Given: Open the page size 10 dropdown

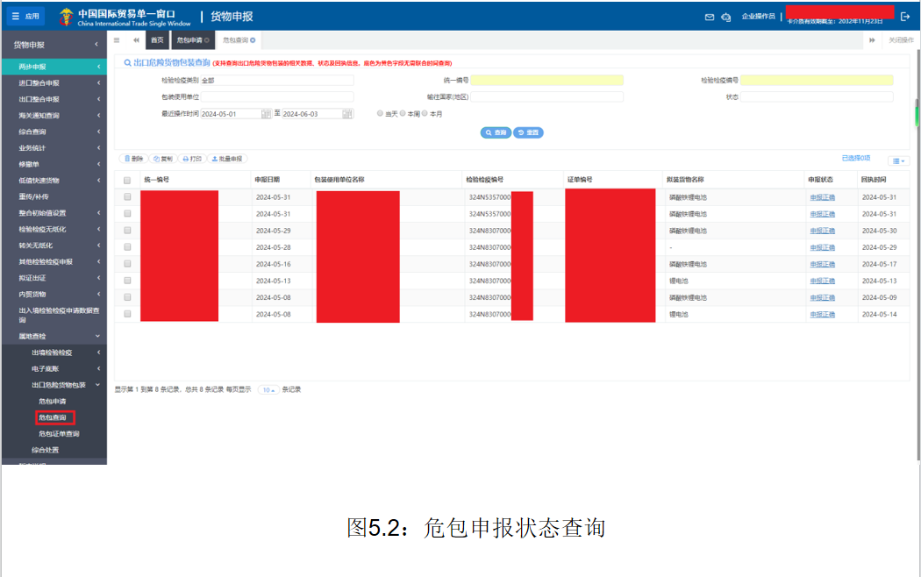Looking at the screenshot, I should point(268,389).
